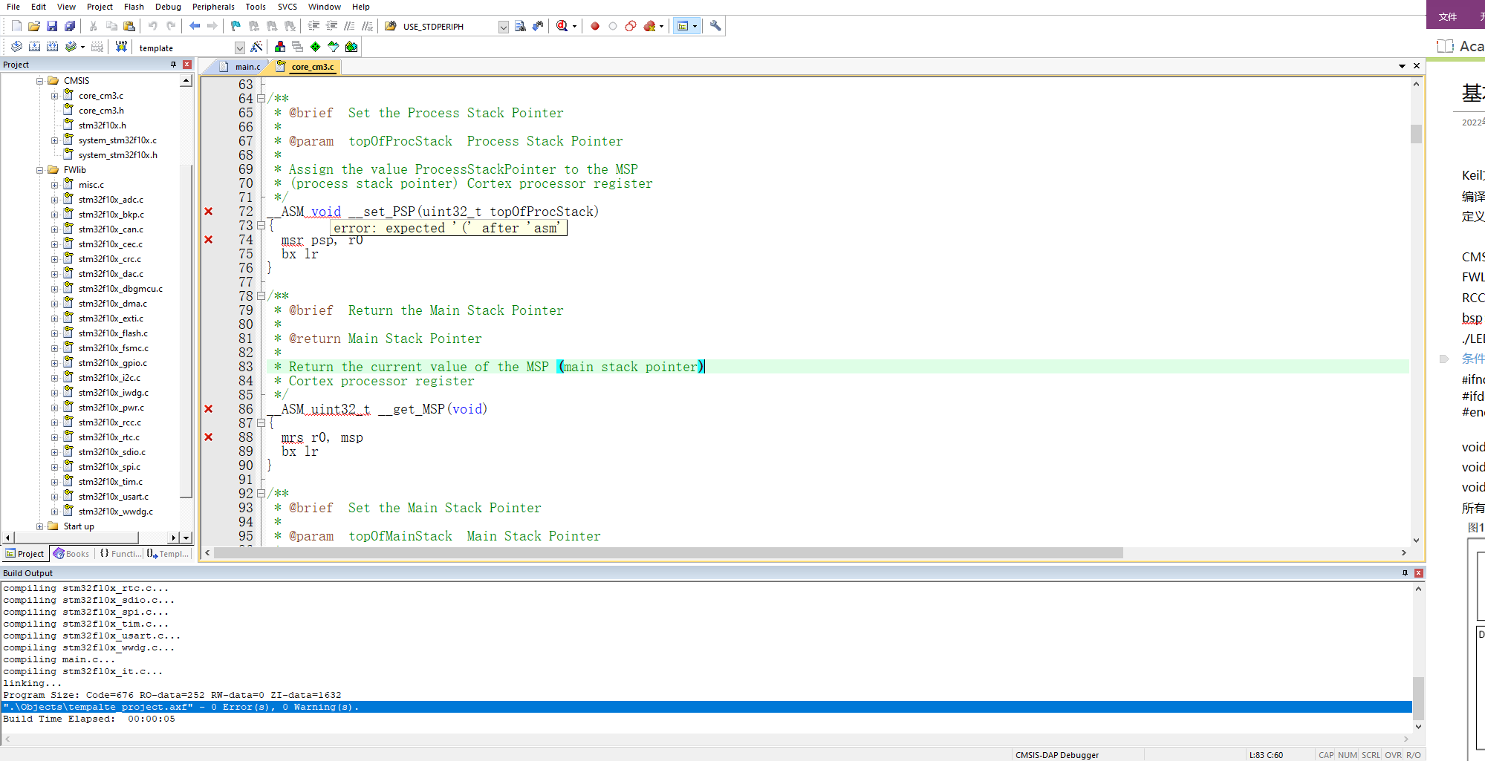Open the dropdown arrow beside the window layout icon

(x=695, y=26)
